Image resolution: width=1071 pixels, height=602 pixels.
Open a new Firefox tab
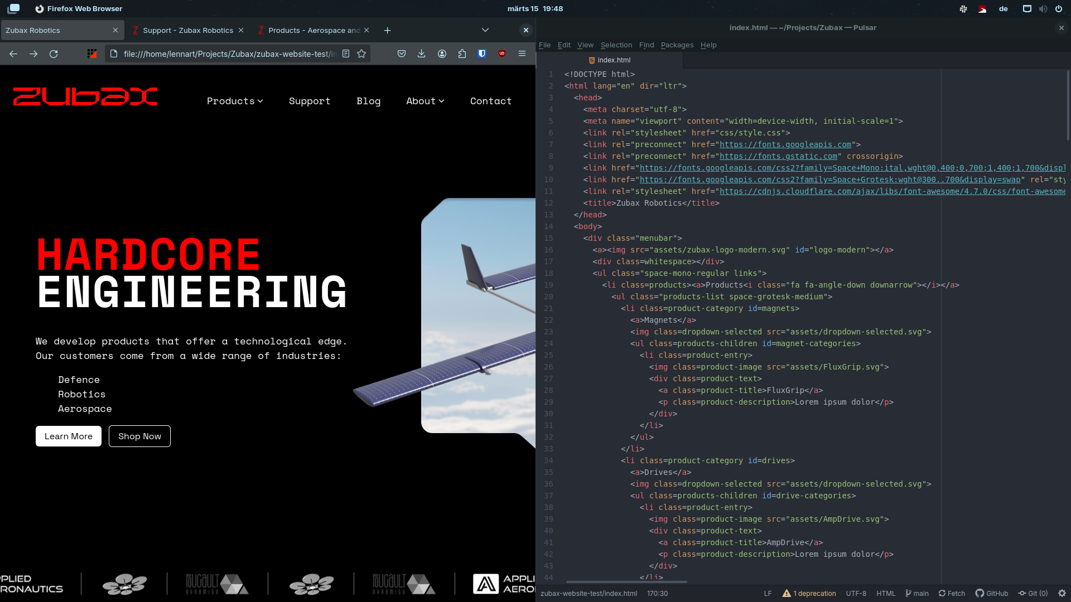[388, 31]
